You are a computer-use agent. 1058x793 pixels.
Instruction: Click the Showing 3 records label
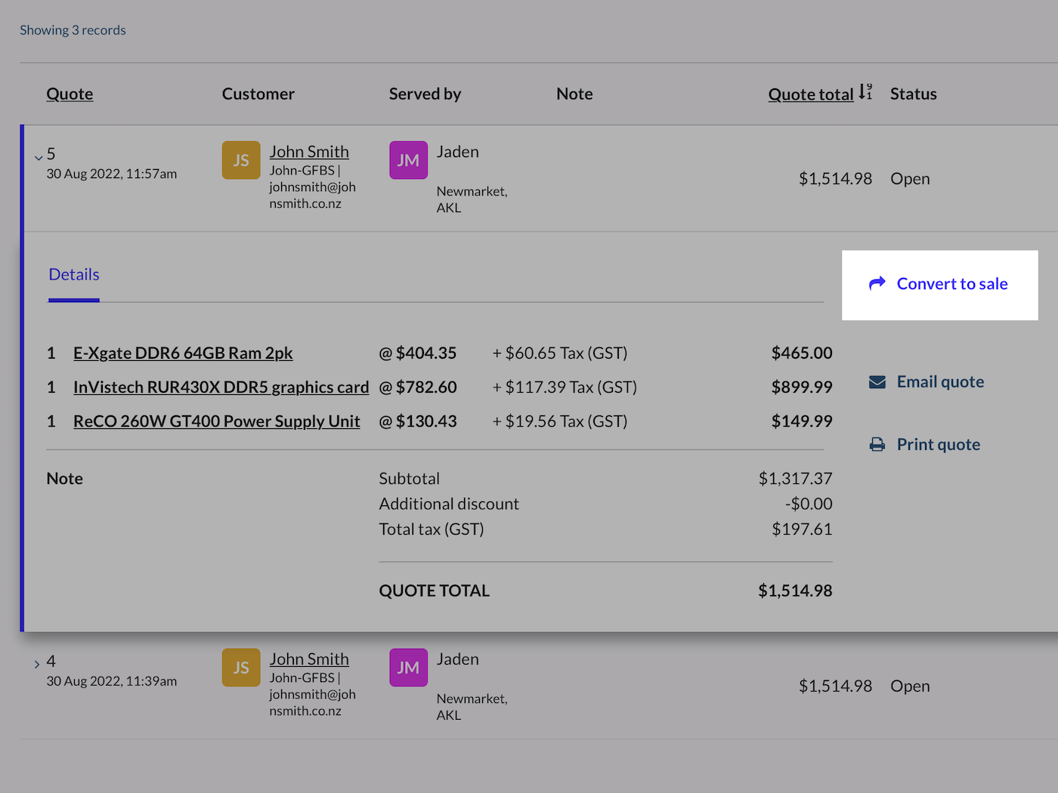(73, 29)
